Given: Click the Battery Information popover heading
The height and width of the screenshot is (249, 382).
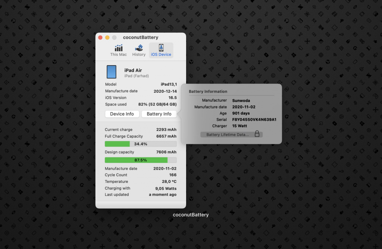Looking at the screenshot, I should click(208, 92).
